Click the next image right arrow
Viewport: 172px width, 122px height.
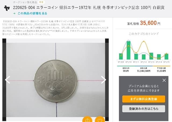(x=103, y=79)
